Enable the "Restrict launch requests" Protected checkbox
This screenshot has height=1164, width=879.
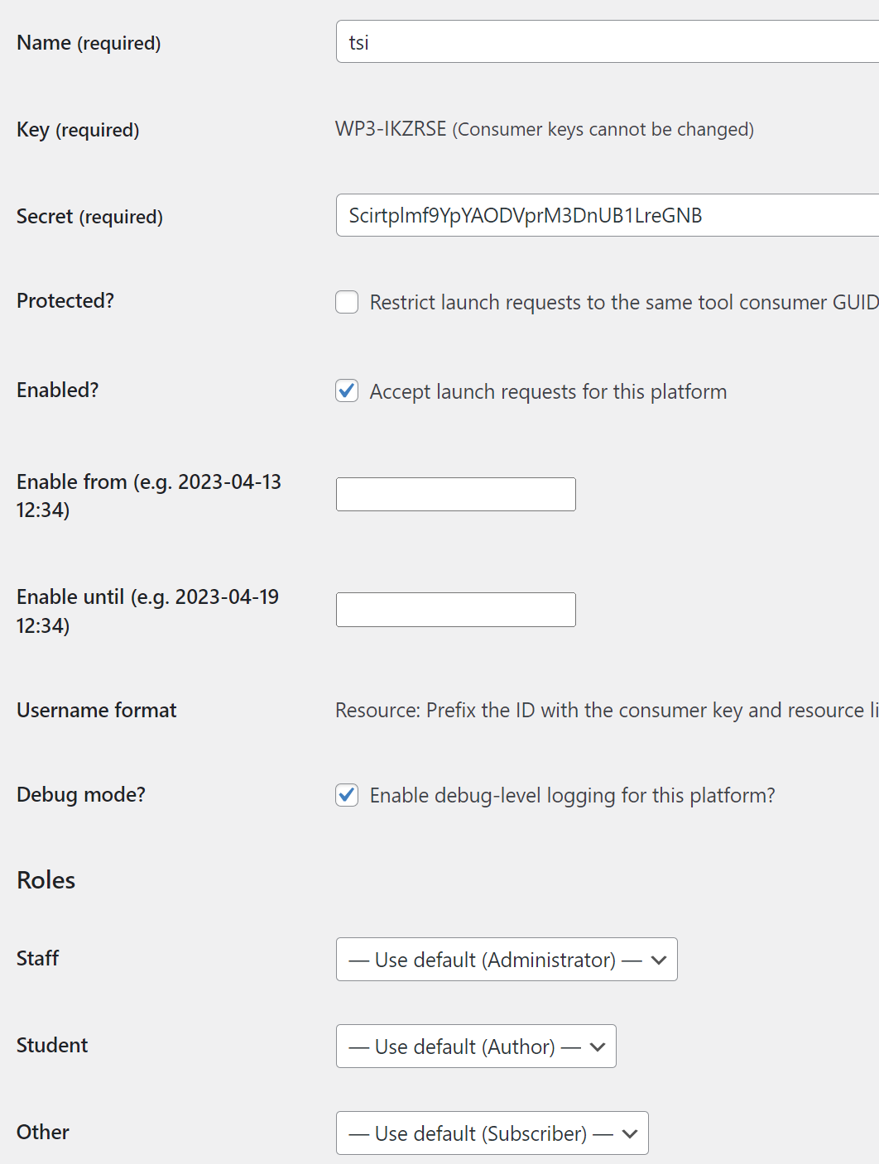(x=346, y=302)
